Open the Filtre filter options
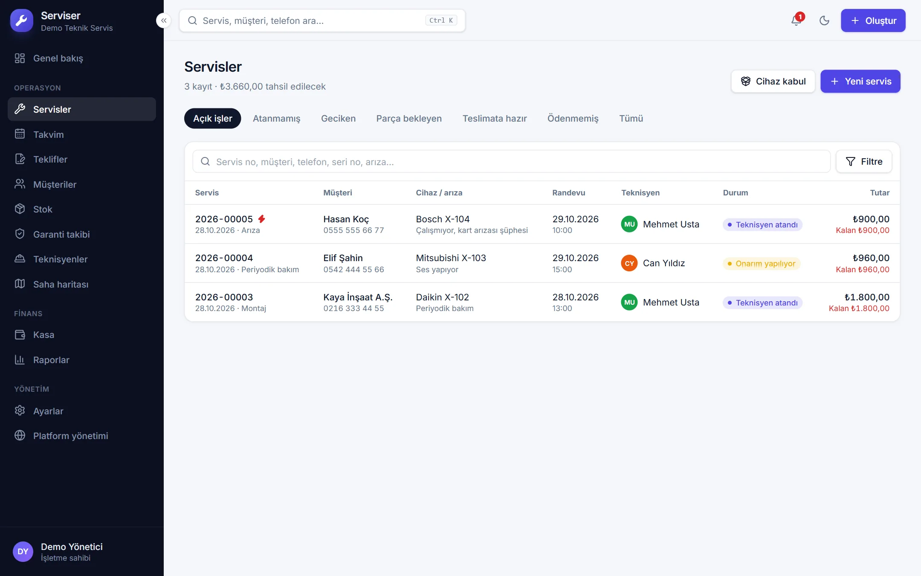 [x=864, y=161]
